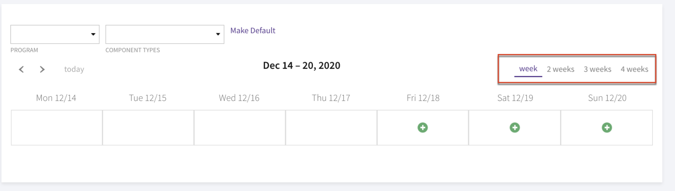Select the Mon 12/14 day cell
The height and width of the screenshot is (191, 675).
coord(57,127)
